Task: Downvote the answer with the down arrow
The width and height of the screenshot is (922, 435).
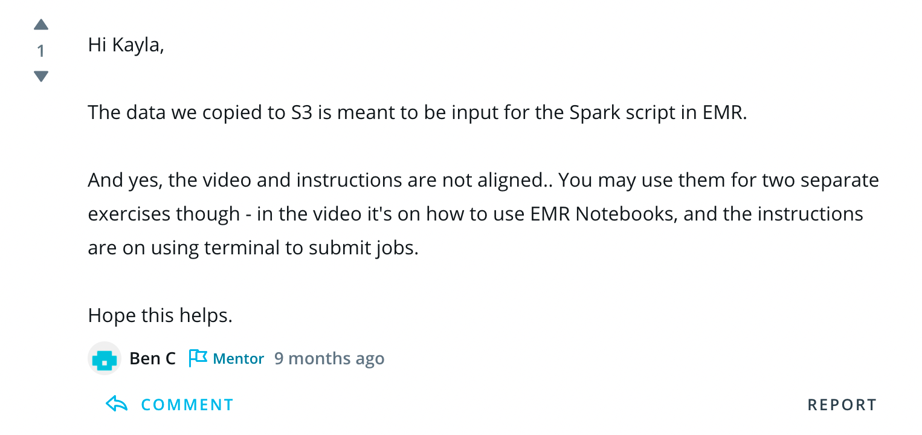Action: [41, 76]
